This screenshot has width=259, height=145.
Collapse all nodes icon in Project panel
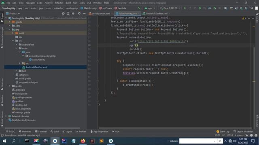(73, 13)
